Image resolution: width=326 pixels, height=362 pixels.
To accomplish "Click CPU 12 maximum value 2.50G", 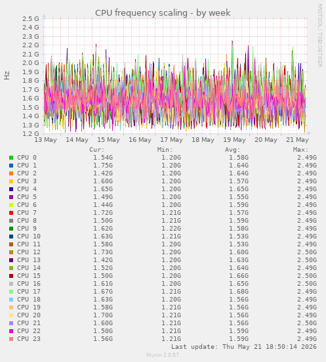I will click(307, 252).
